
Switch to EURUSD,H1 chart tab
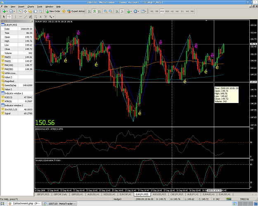pyautogui.click(x=224, y=194)
